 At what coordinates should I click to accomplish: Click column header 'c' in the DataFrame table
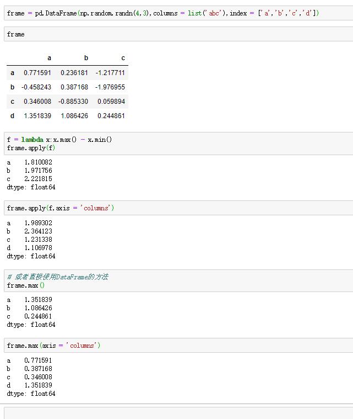[123, 58]
